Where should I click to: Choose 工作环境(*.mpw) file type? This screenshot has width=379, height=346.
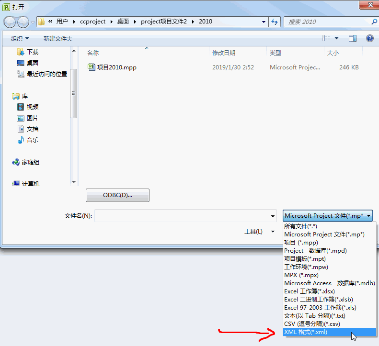tap(330, 267)
